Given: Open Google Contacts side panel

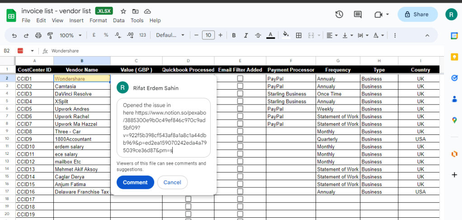Looking at the screenshot, I should (x=454, y=99).
